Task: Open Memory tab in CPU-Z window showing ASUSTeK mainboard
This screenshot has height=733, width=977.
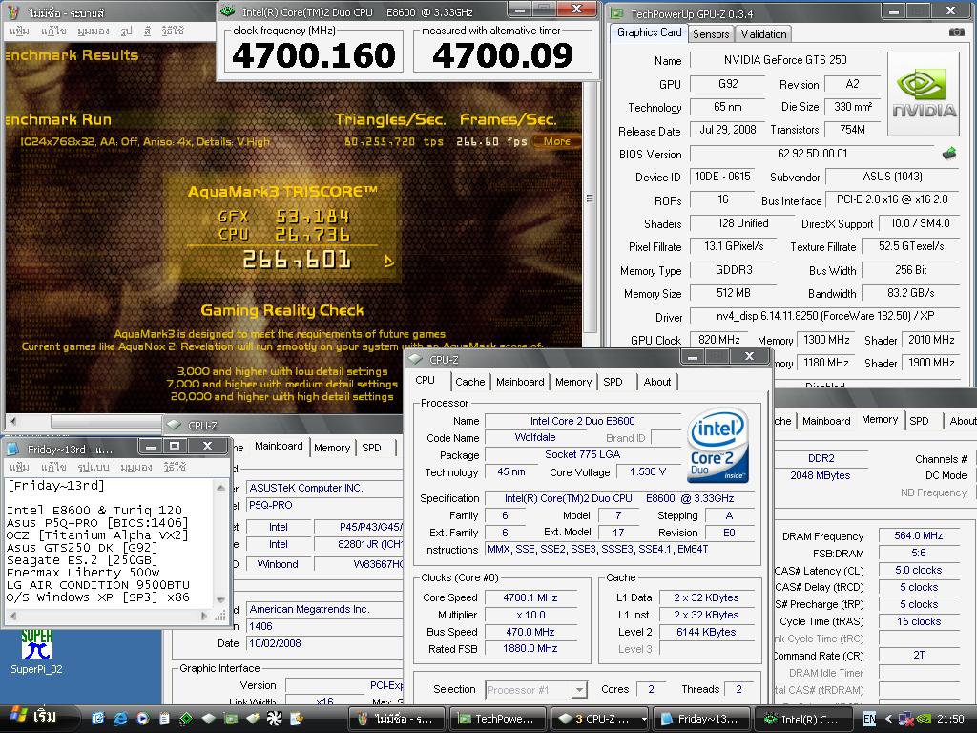Action: coord(331,448)
